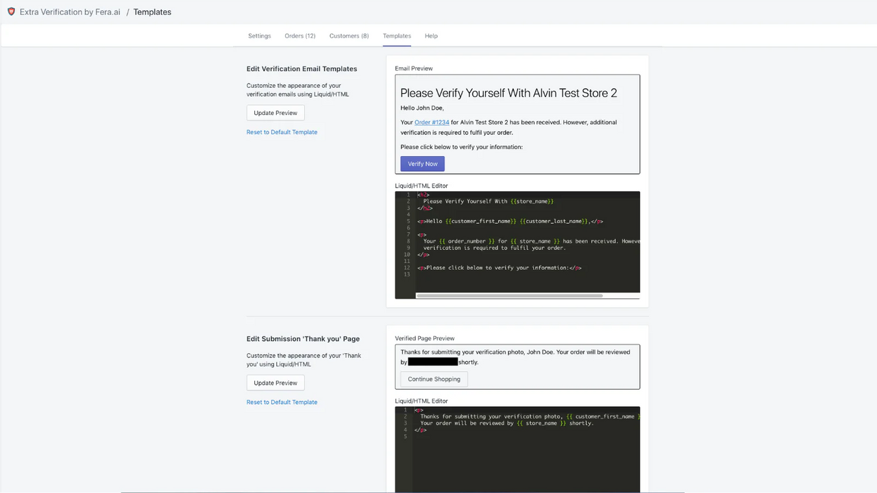This screenshot has width=877, height=493.
Task: Go to the Help tab
Action: click(x=431, y=36)
